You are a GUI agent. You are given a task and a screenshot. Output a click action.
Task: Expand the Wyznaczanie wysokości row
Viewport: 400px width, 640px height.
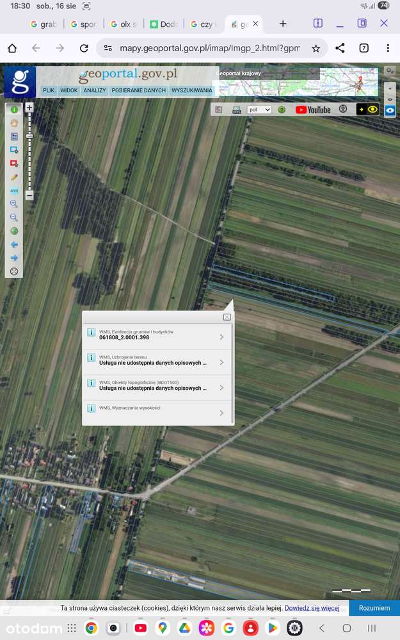tap(158, 413)
